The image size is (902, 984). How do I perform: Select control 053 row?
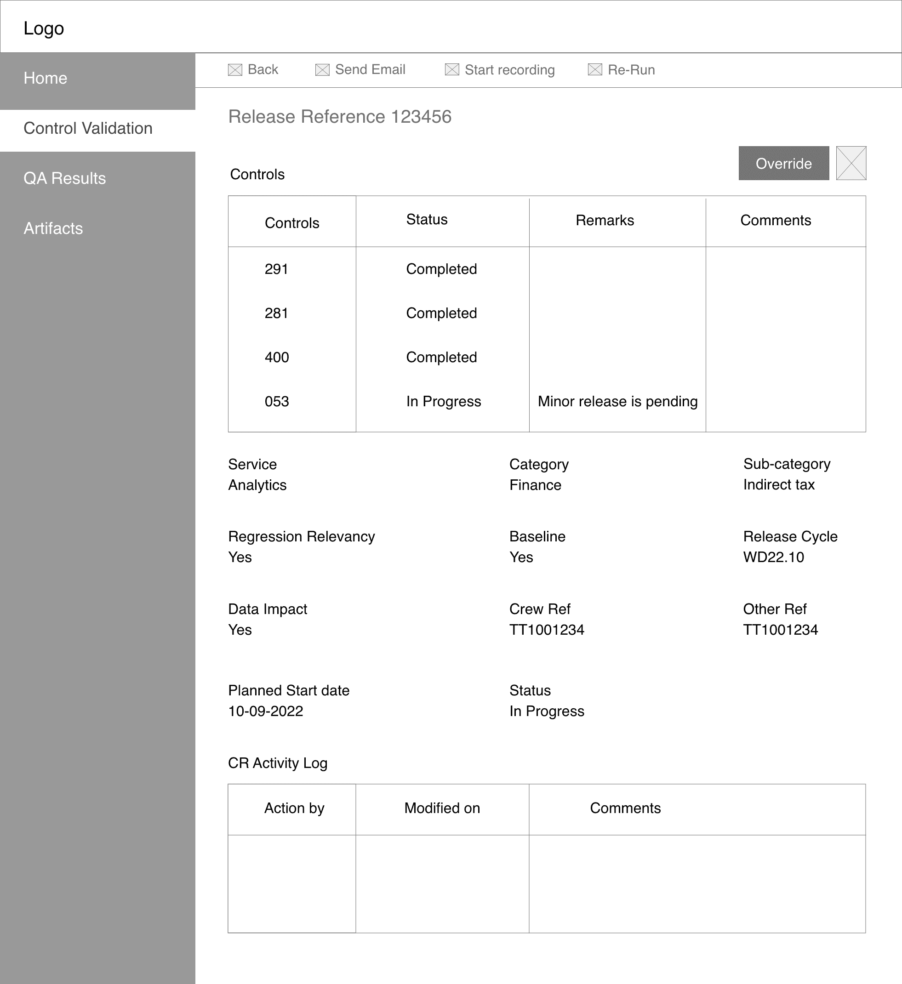[x=276, y=401]
